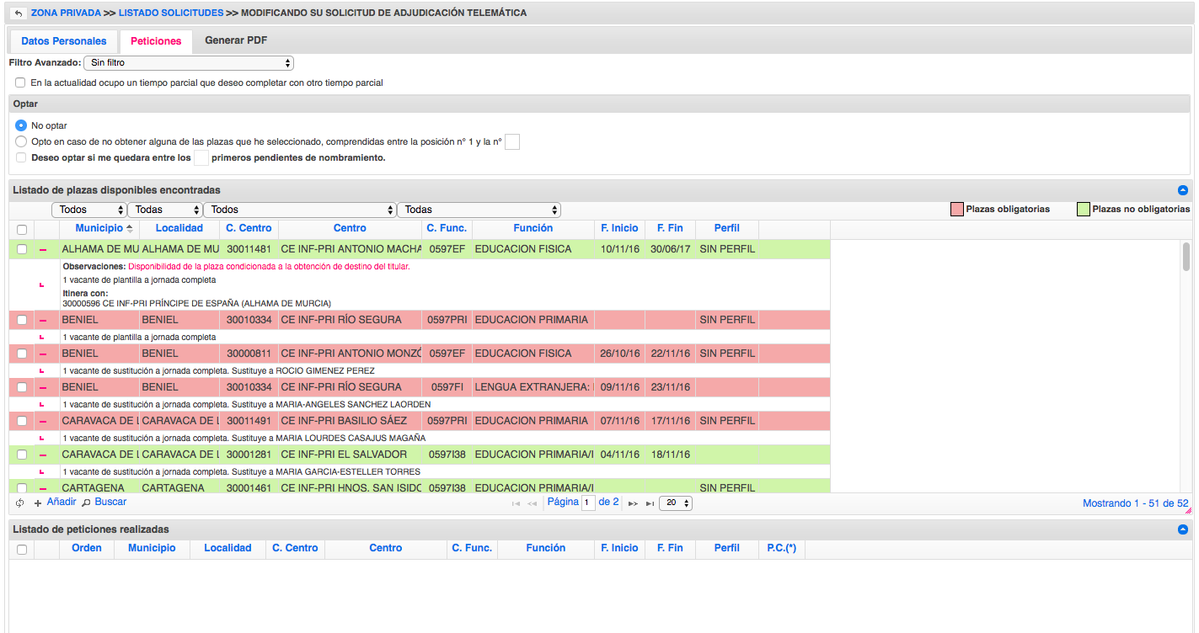Jump to last page of plazas list
1199x633 pixels.
click(650, 503)
